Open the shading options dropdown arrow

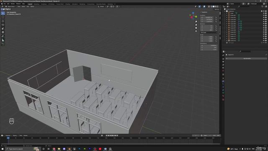pos(219,7)
